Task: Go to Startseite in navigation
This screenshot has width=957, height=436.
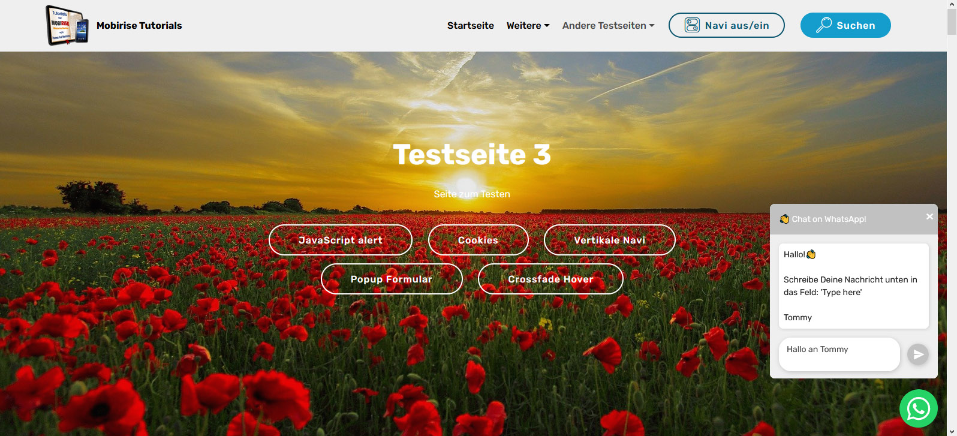Action: [471, 25]
